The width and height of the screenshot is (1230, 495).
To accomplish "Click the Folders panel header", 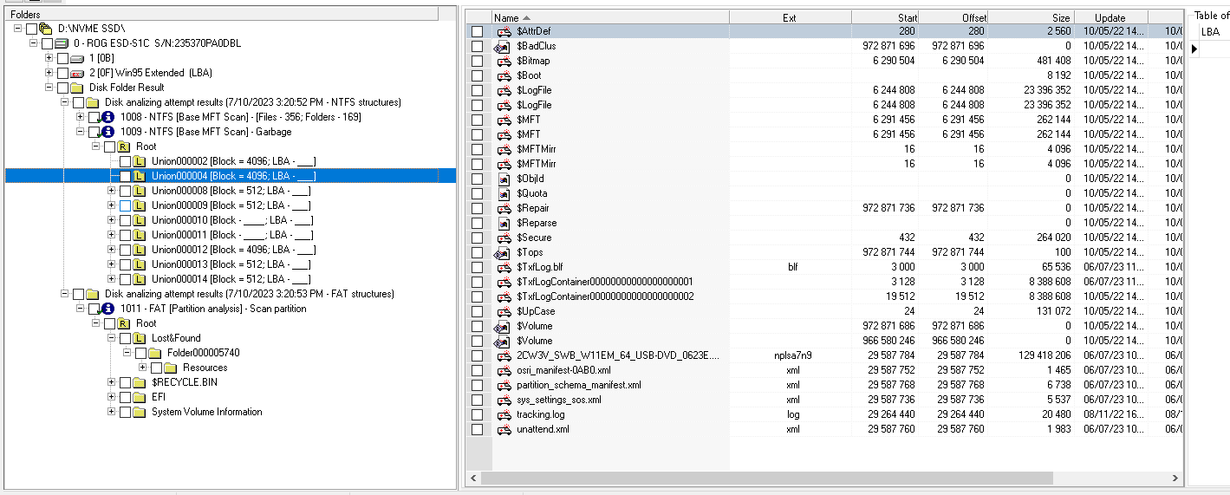I will click(221, 14).
